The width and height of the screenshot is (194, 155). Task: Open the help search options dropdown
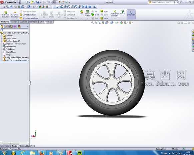coord(178,2)
